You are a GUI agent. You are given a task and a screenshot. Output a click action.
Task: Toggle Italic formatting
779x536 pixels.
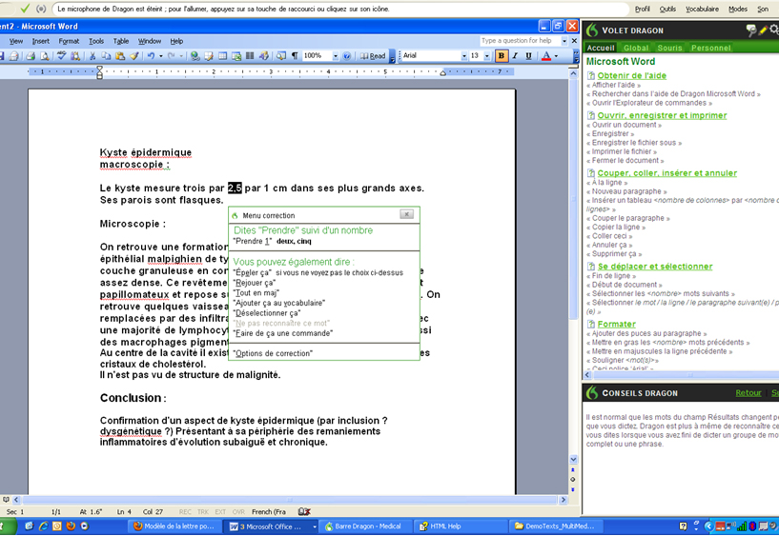click(515, 56)
